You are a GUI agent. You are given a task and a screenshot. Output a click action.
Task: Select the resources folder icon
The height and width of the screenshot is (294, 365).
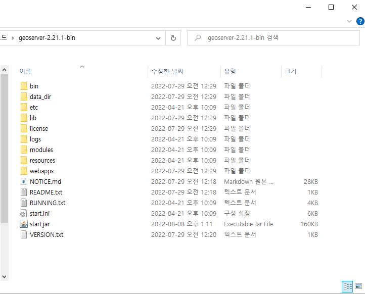24,160
